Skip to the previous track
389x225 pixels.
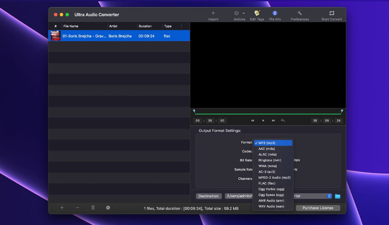click(x=253, y=121)
